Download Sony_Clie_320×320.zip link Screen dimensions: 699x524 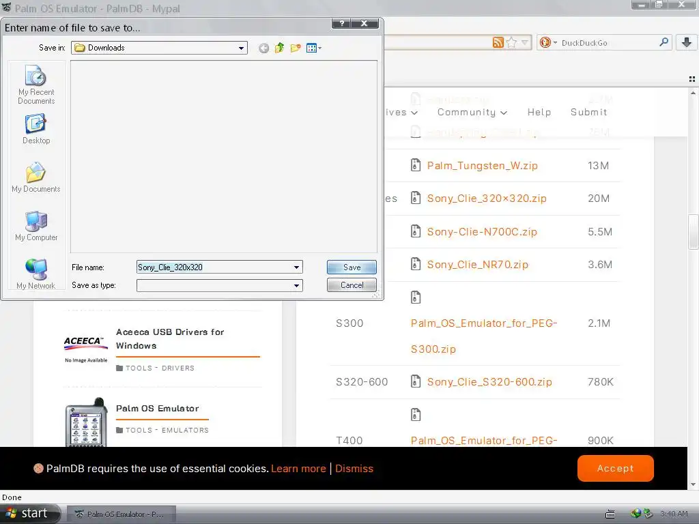(x=487, y=199)
